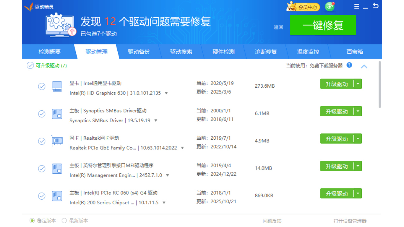Click the network card icon for Realtek
Image resolution: width=404 pixels, height=227 pixels.
click(57, 141)
